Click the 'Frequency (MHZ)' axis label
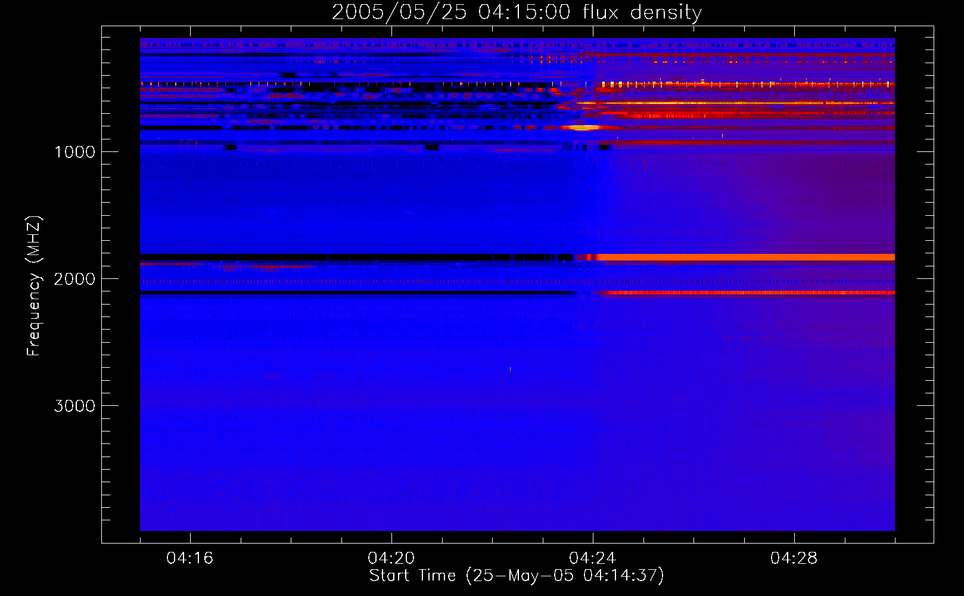This screenshot has height=596, width=964. point(34,286)
